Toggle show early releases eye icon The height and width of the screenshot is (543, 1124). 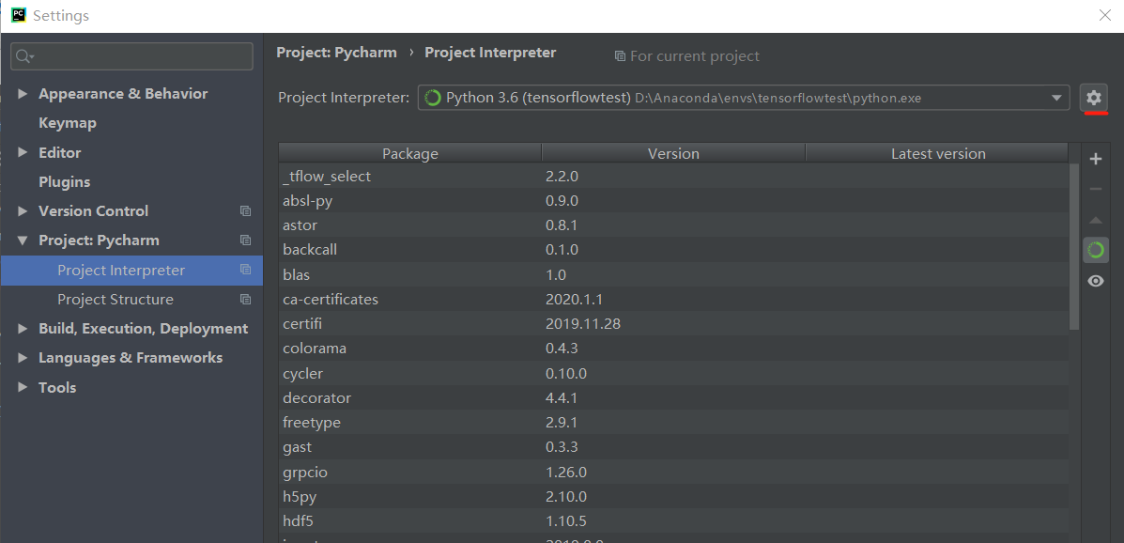coord(1095,281)
